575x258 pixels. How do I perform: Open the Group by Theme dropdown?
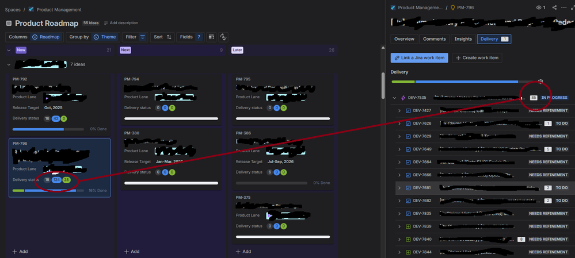tap(93, 37)
